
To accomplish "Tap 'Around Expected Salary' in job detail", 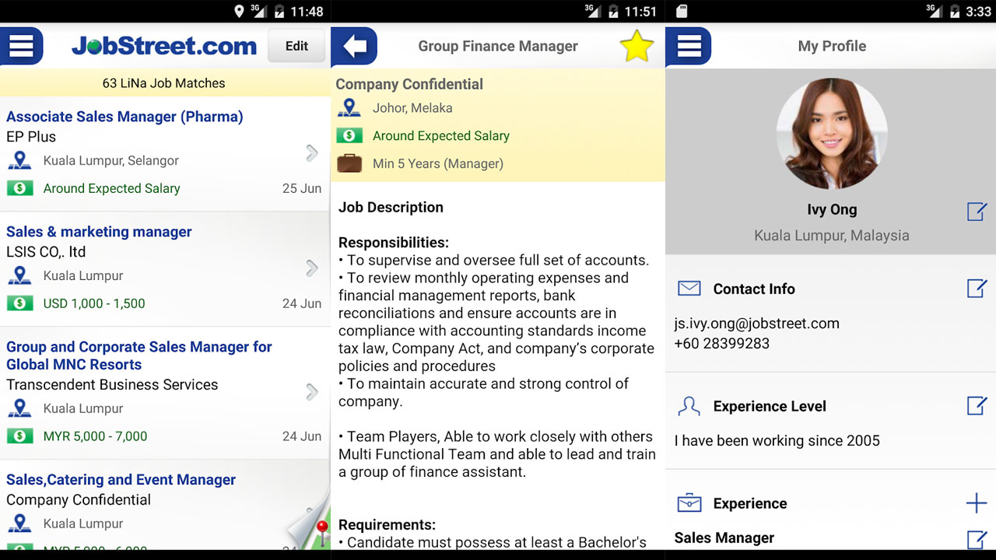I will click(441, 136).
